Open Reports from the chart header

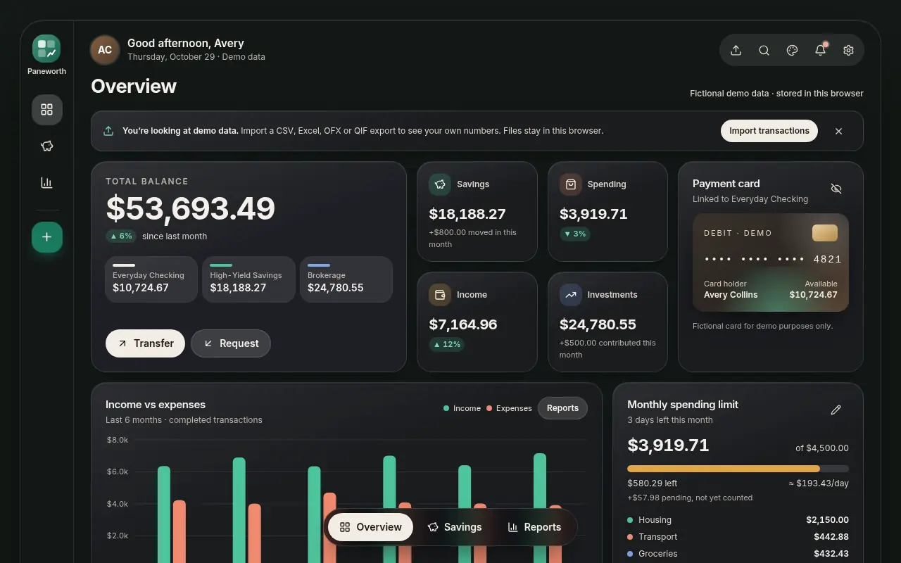[x=562, y=408]
